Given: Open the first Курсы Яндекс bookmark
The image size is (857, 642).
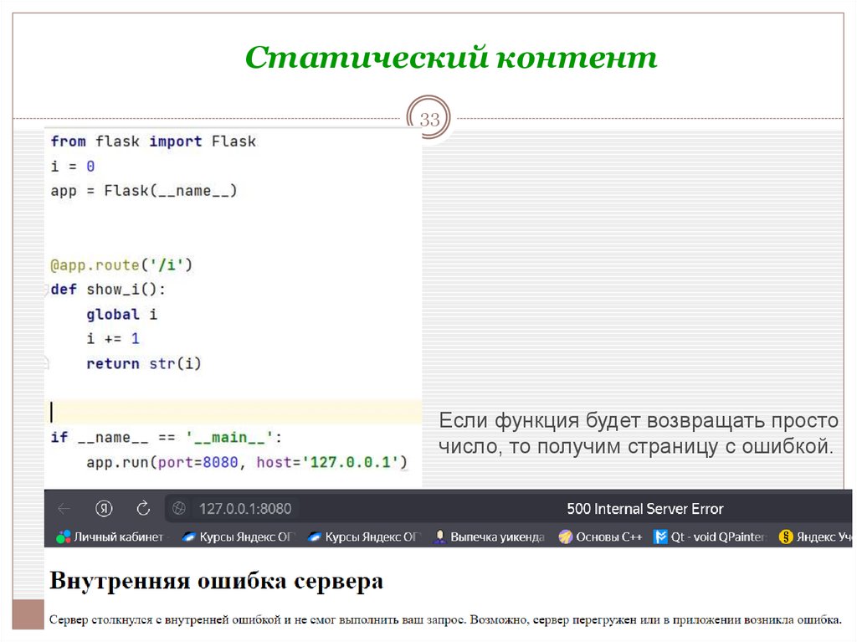Looking at the screenshot, I should 239,537.
